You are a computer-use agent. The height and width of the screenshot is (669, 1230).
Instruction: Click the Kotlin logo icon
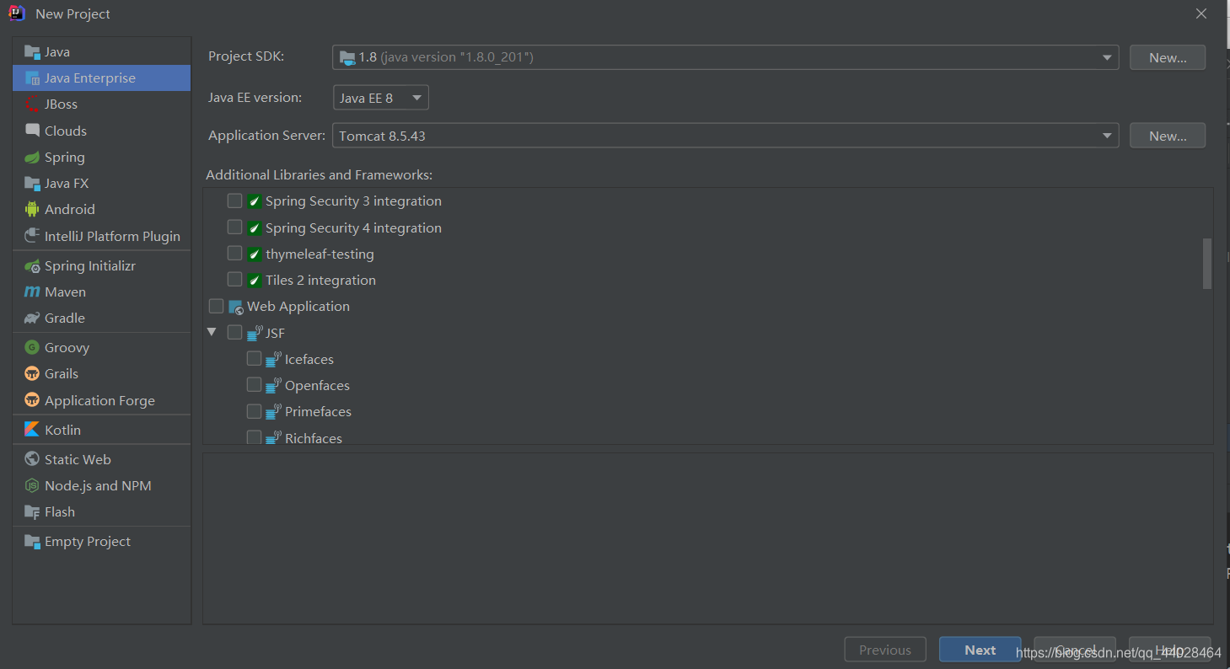point(32,430)
